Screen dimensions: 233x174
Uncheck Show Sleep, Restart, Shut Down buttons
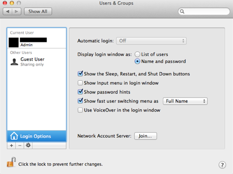pyautogui.click(x=80, y=74)
